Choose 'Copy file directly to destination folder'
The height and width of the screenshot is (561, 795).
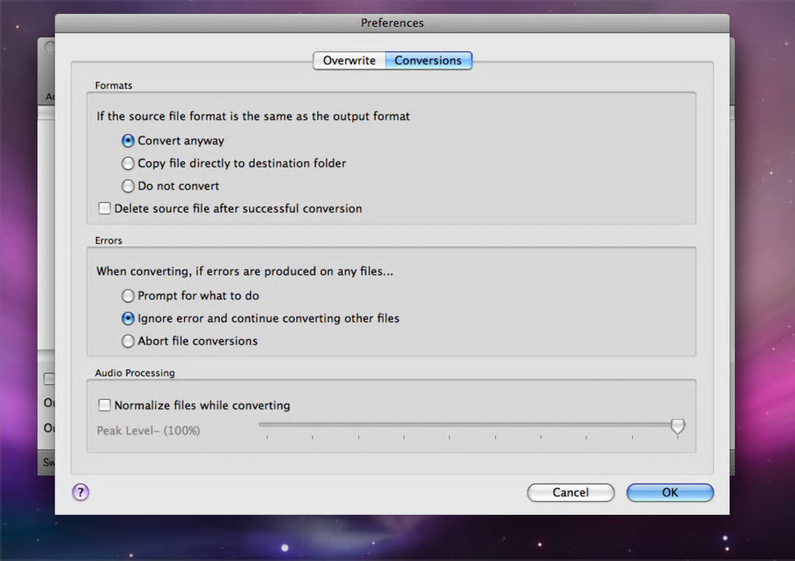[x=129, y=164]
